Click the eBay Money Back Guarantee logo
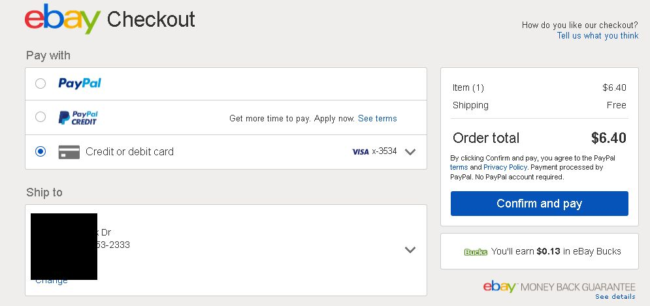650x306 pixels. tap(559, 286)
